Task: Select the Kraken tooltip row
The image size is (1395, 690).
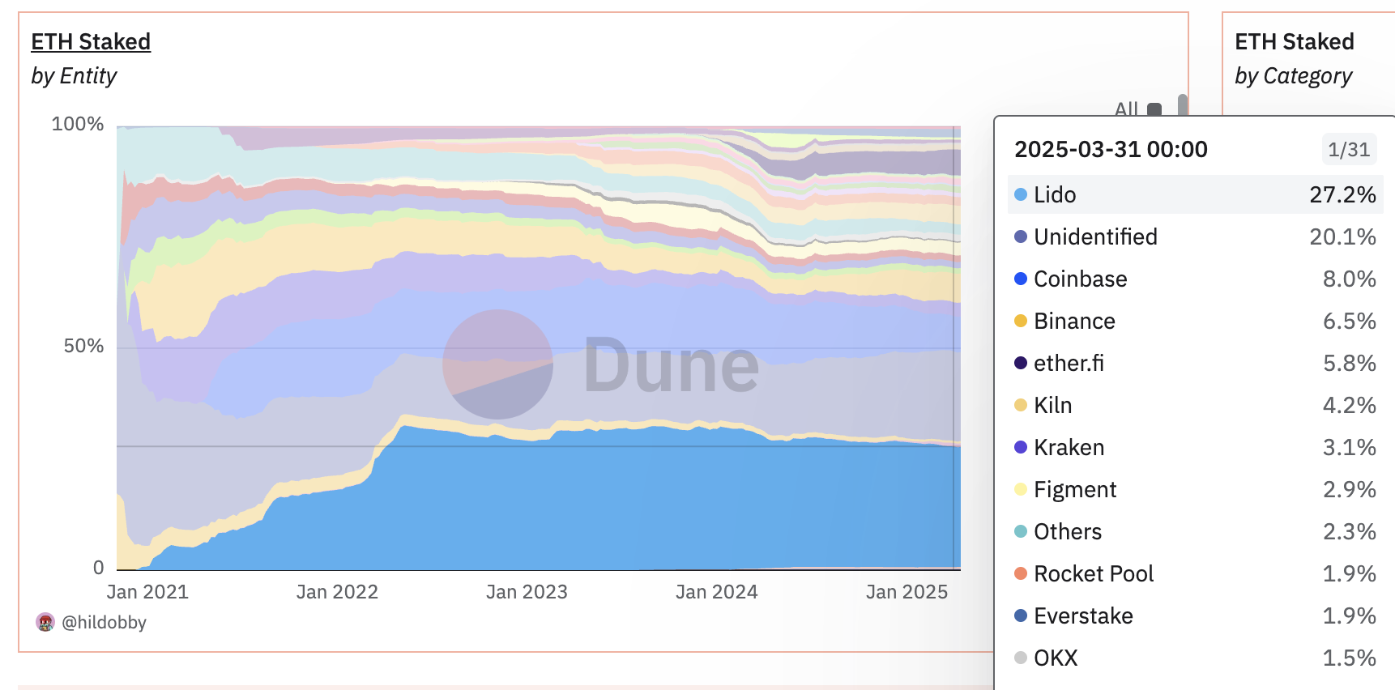Action: point(1195,447)
